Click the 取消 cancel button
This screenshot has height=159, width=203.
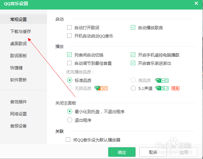tap(153, 152)
